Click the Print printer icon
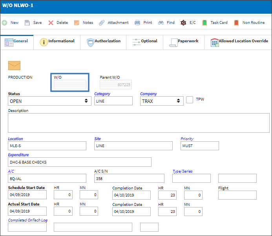 click(x=137, y=23)
